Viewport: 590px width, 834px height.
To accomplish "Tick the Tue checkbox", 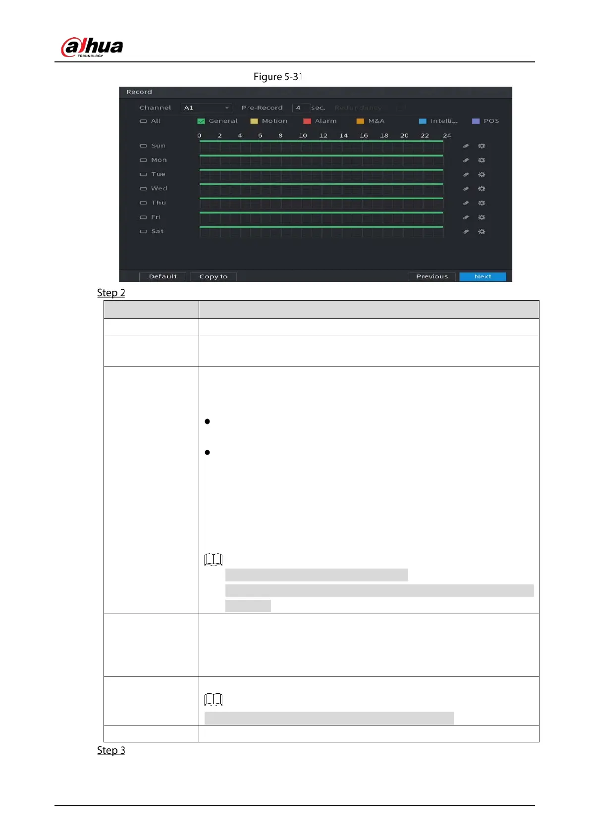I will point(143,174).
